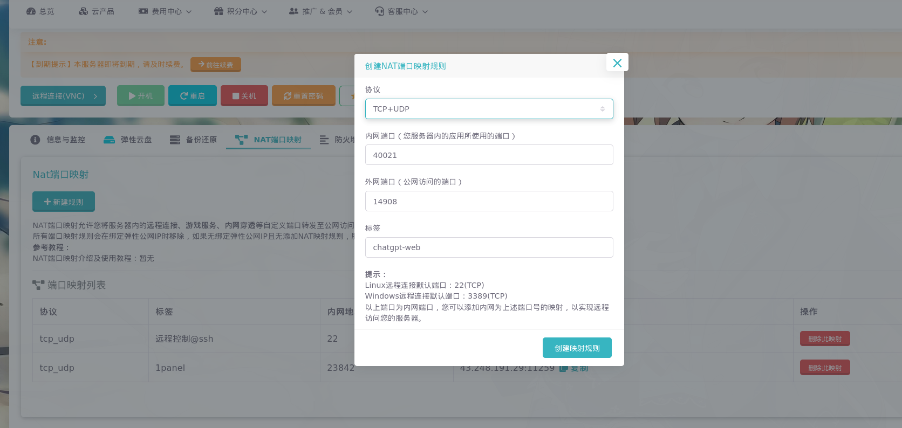Open the 总览 overview menu

(40, 11)
